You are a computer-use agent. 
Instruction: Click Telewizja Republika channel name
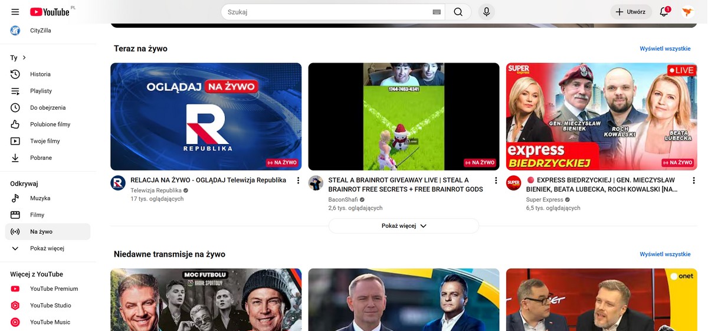coord(156,191)
